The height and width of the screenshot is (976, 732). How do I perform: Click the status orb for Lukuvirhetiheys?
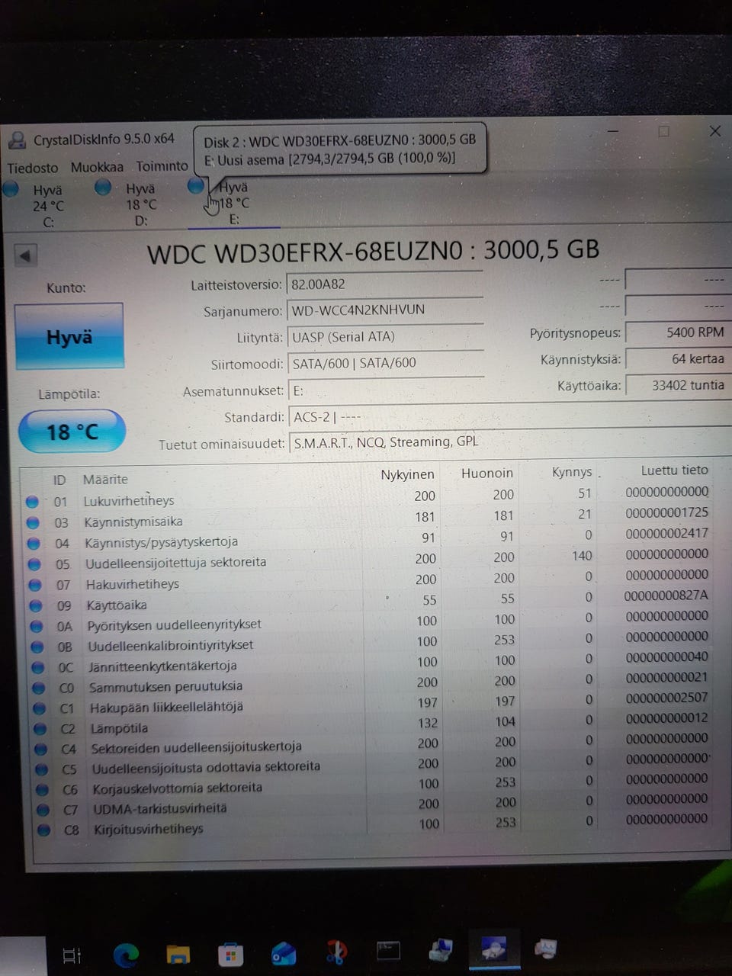32,502
